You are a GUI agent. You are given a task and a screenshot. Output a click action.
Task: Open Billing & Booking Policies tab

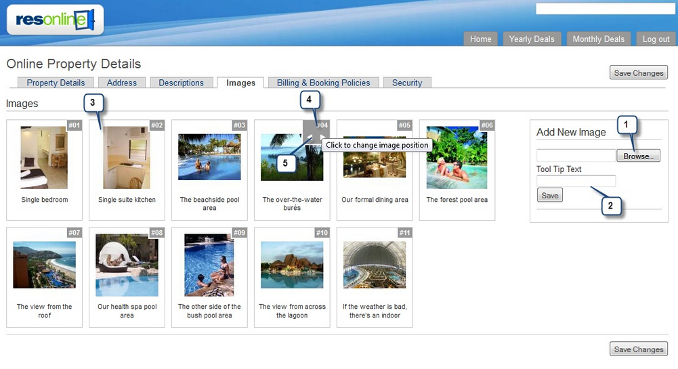[x=324, y=83]
